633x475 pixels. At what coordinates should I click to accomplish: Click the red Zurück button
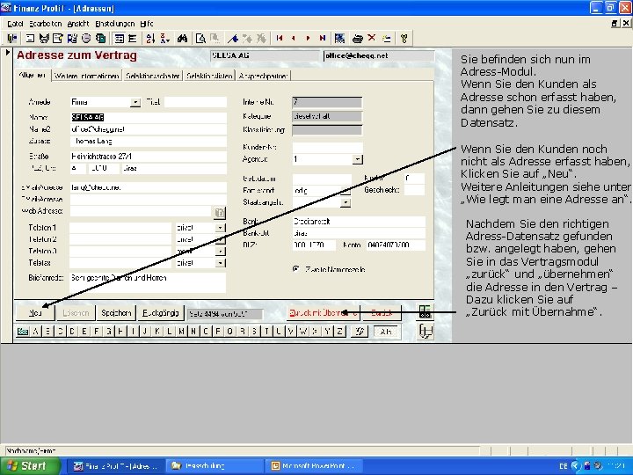pyautogui.click(x=382, y=313)
